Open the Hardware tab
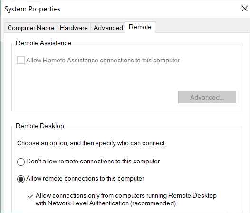 (x=74, y=28)
